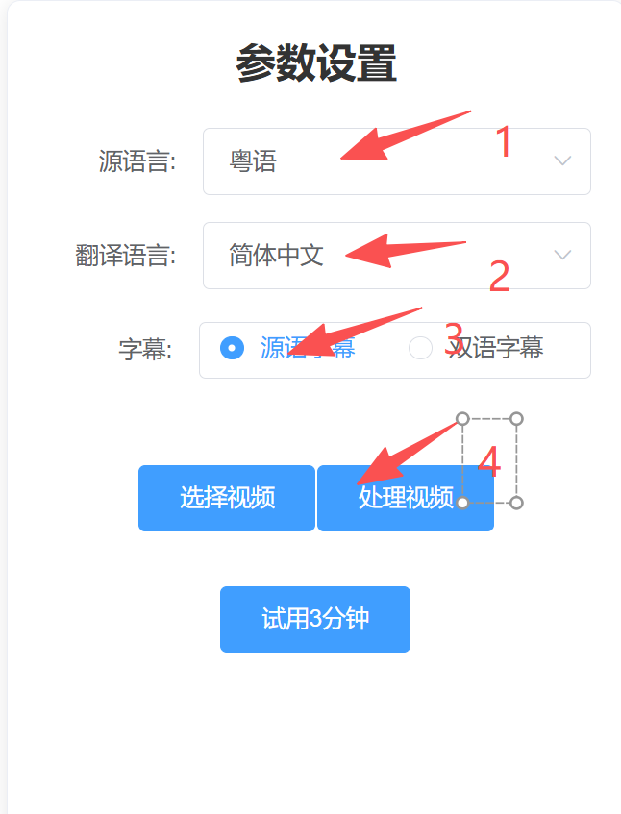Grab the top-left handle of the selection box

462,418
